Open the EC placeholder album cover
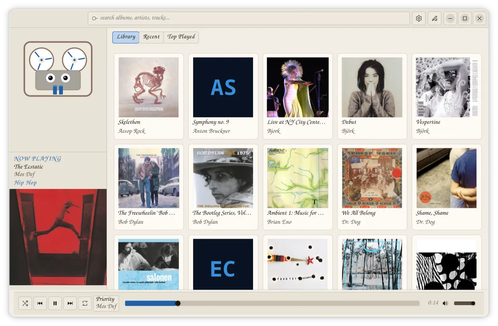498x326 pixels. point(223,264)
